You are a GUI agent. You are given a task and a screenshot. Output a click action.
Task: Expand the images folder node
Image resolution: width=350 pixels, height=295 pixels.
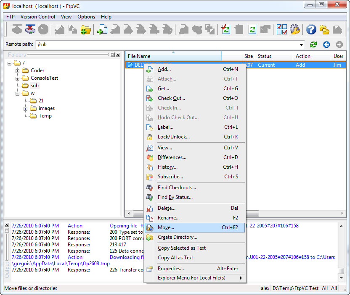click(x=25, y=109)
